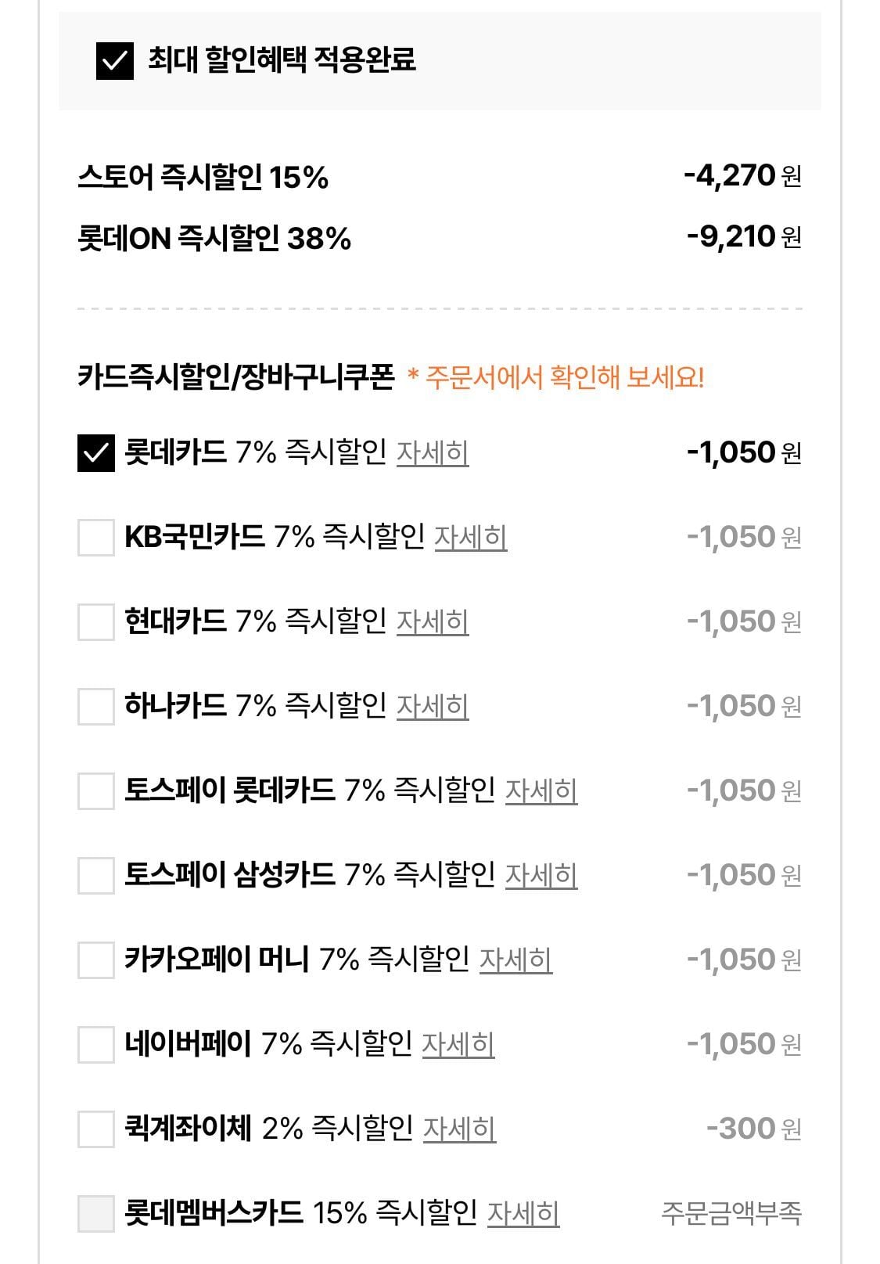View 자세히 details for 카카오페이 머니
This screenshot has height=1264, width=880.
(515, 960)
